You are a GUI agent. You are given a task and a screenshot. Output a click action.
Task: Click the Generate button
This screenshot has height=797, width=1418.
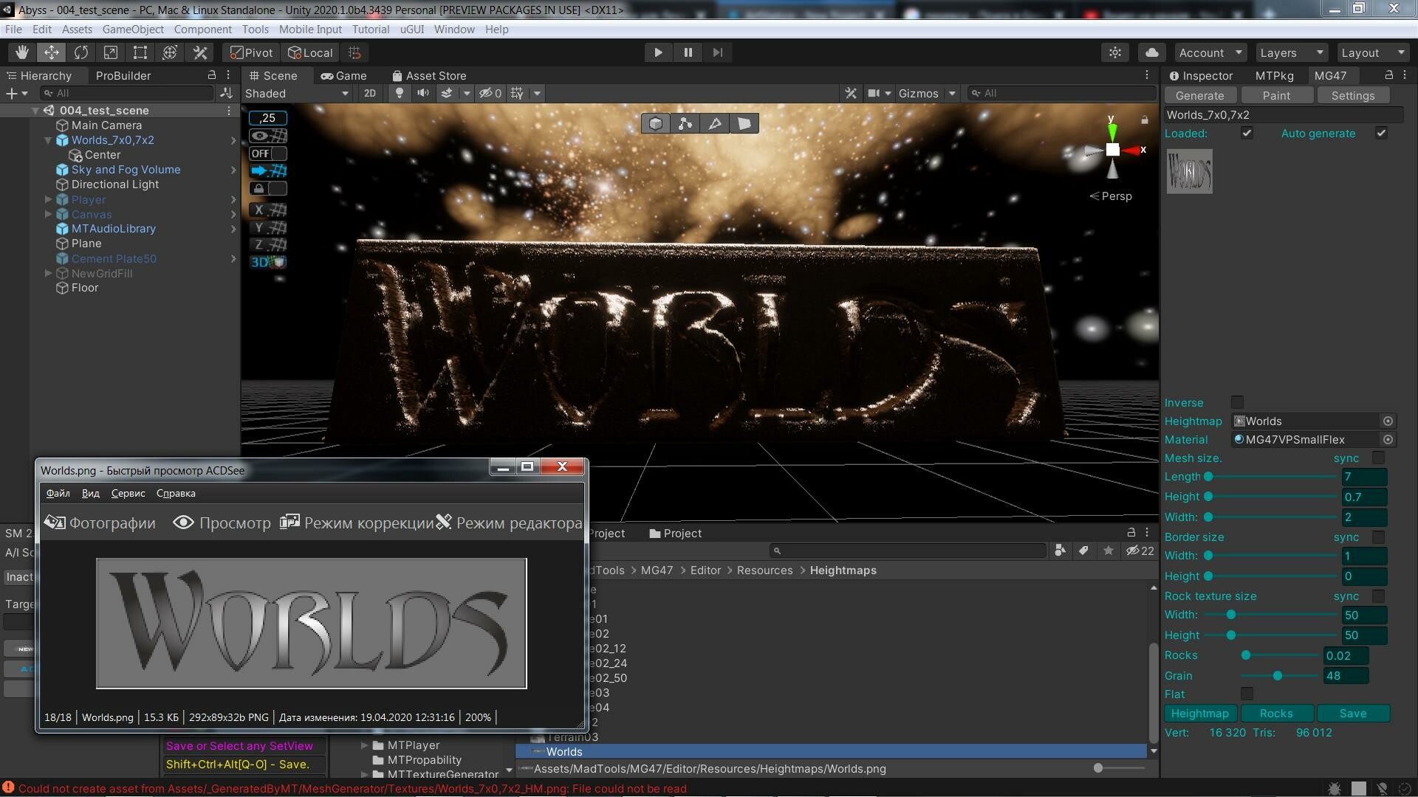pyautogui.click(x=1199, y=96)
